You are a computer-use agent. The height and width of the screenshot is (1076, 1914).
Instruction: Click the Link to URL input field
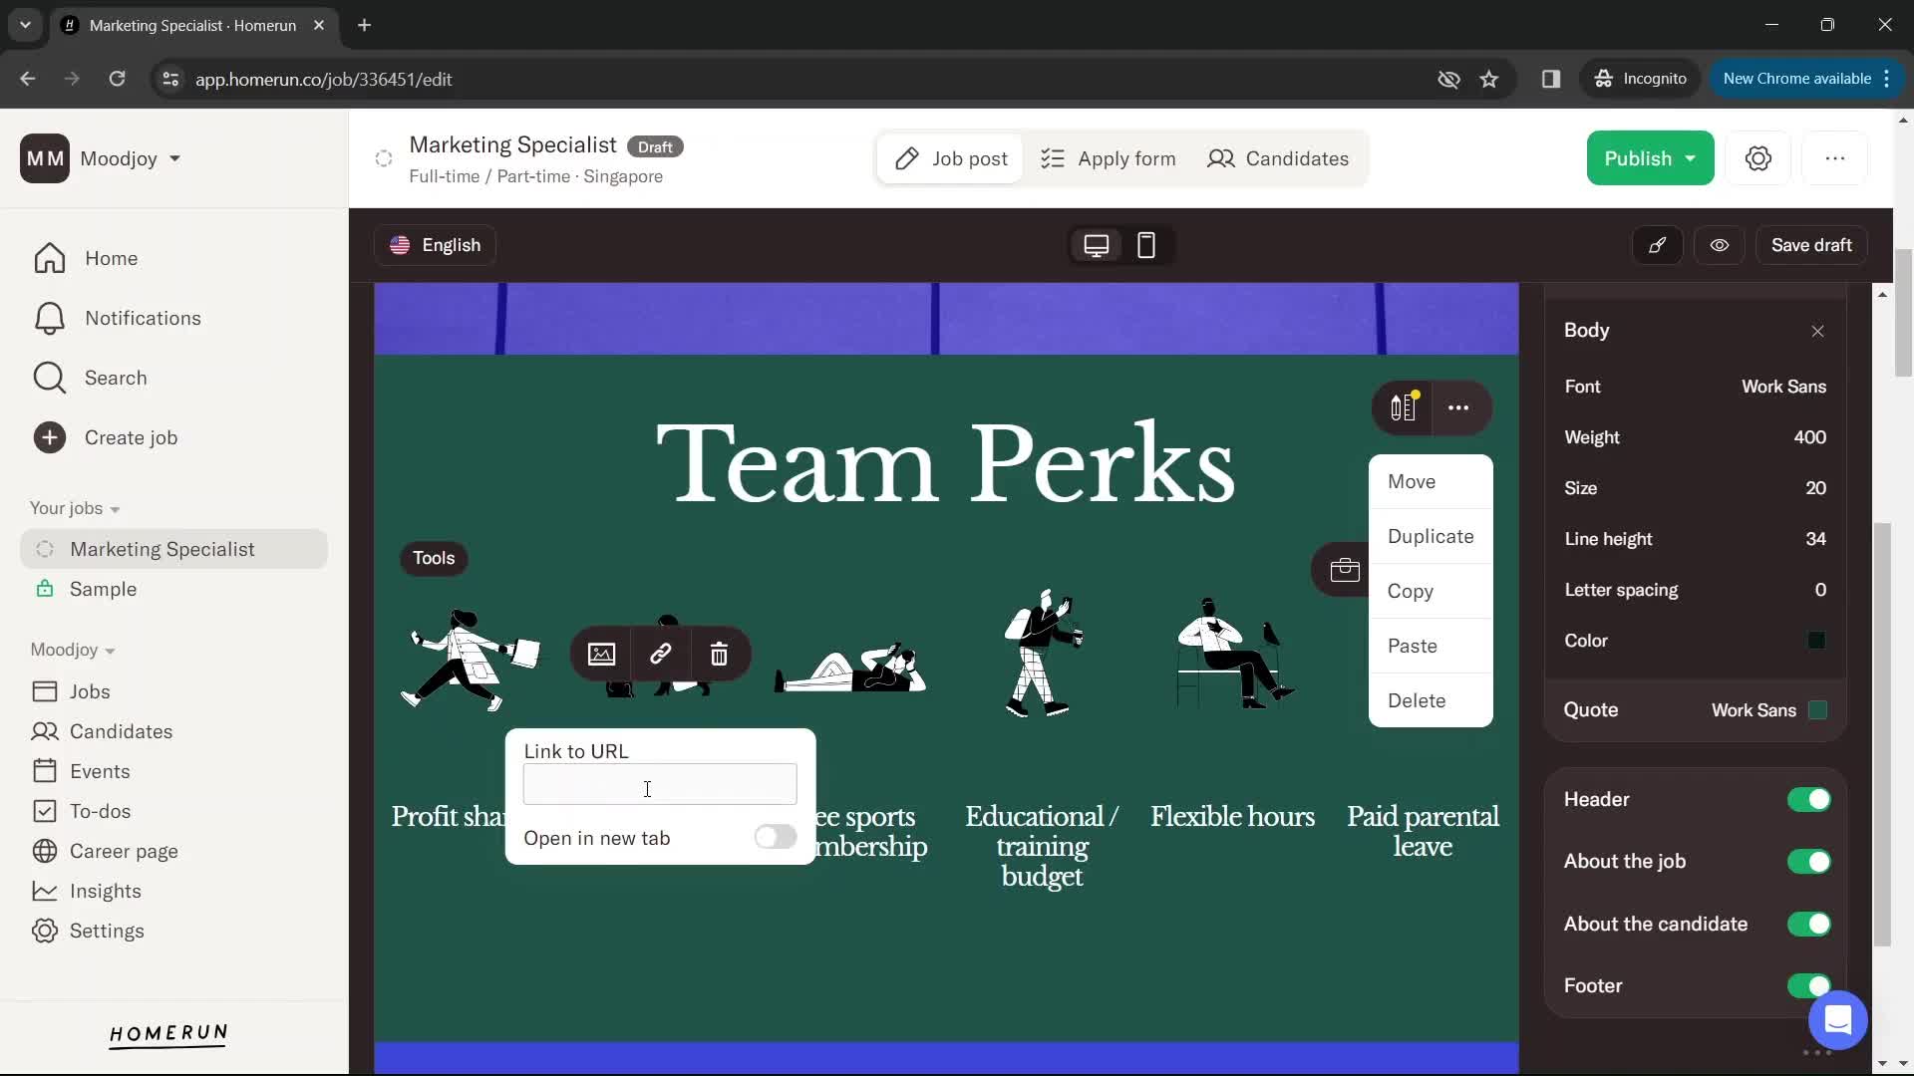coord(660,787)
